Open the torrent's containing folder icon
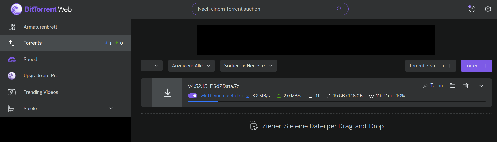 [453, 86]
